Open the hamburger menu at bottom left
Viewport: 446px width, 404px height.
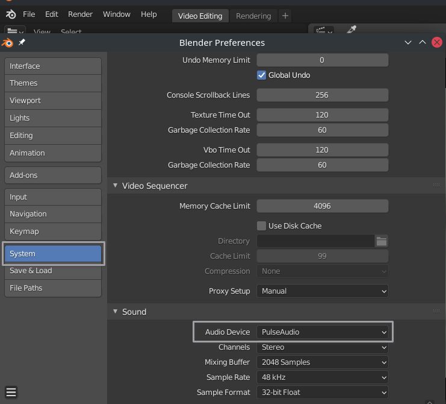tap(11, 392)
